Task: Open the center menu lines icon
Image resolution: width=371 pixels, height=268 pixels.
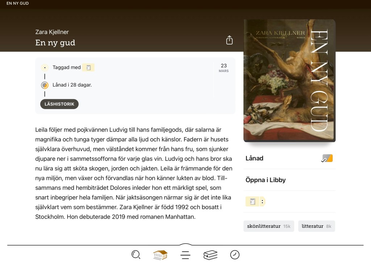Action: [x=185, y=255]
